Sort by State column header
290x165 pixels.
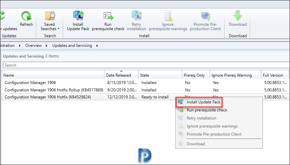tap(160, 75)
